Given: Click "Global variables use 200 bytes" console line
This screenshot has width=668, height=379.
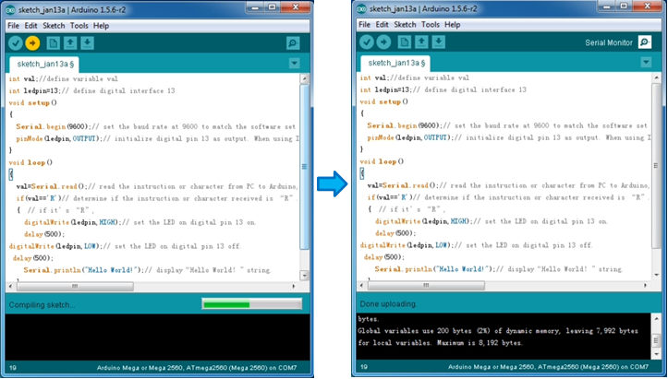Looking at the screenshot, I should point(498,331).
